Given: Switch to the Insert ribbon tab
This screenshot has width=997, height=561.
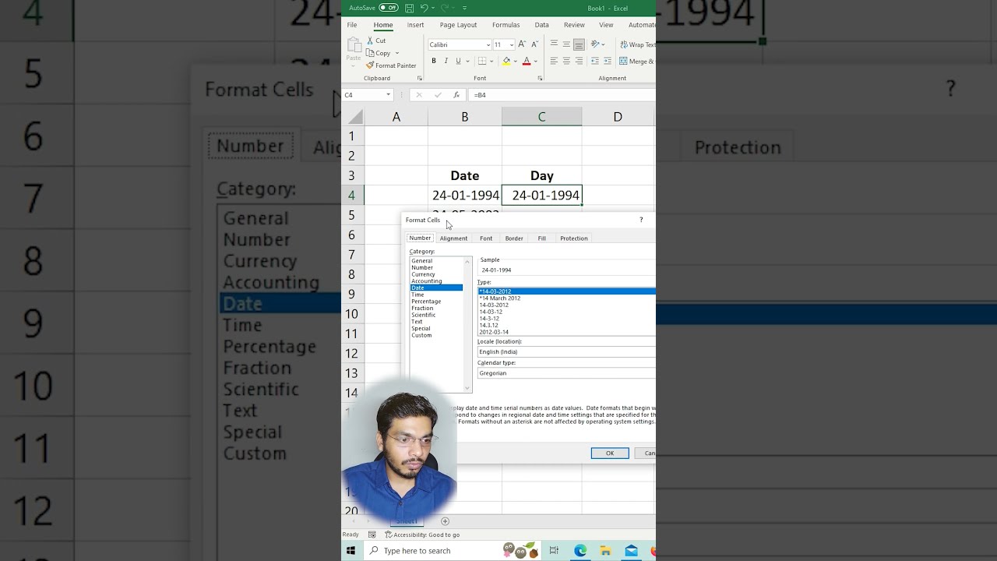Looking at the screenshot, I should (416, 25).
